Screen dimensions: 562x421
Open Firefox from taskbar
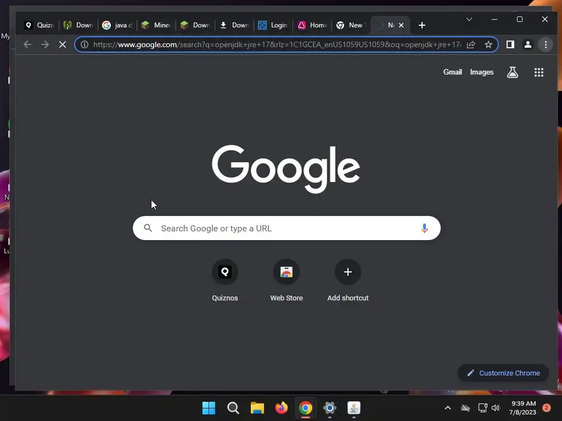282,408
